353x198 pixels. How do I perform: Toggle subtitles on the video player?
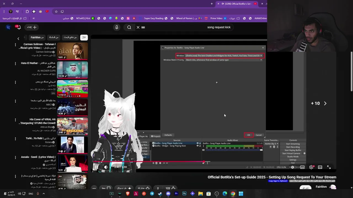tap(303, 167)
